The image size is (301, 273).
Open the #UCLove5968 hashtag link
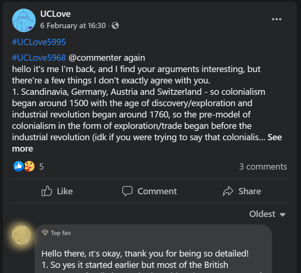click(39, 58)
